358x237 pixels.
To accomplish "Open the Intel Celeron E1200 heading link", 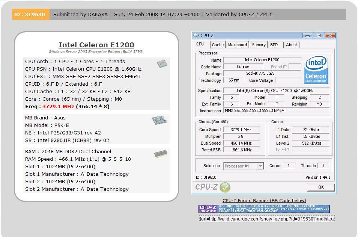I will tap(96, 45).
